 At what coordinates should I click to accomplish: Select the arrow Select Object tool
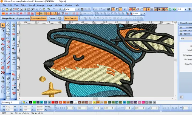tap(3, 25)
